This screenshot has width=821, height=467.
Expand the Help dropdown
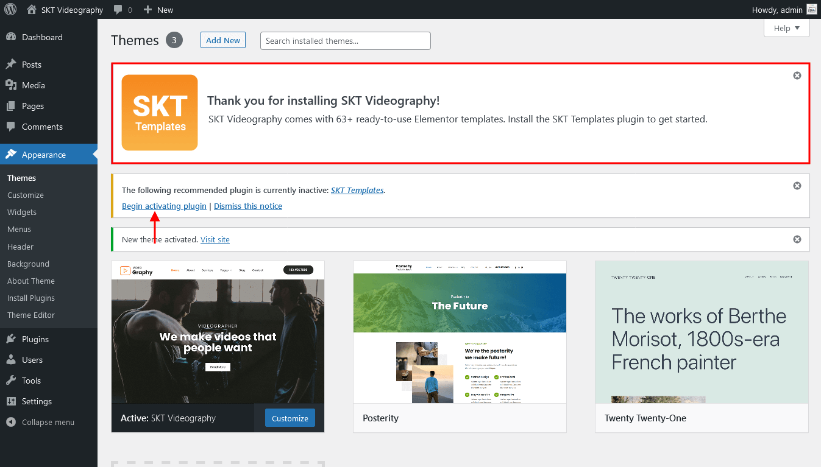pyautogui.click(x=786, y=28)
